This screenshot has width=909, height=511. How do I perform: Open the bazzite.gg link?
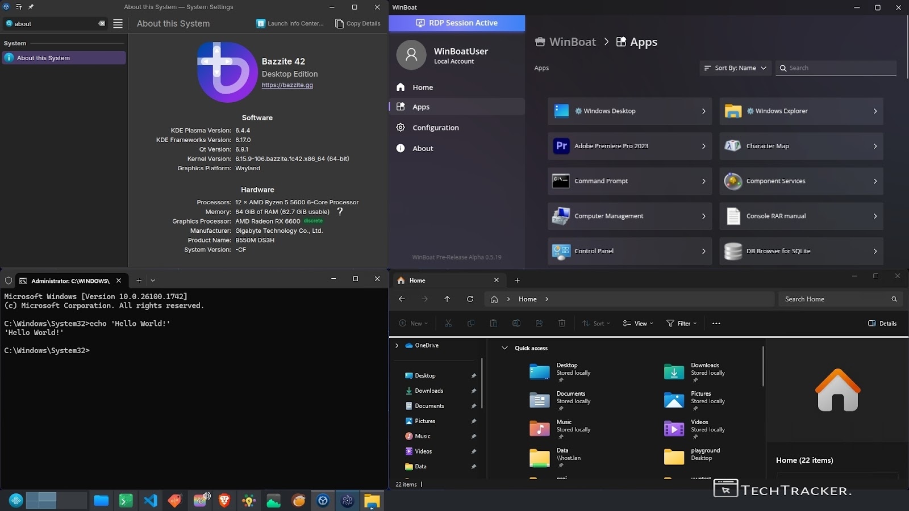click(287, 85)
